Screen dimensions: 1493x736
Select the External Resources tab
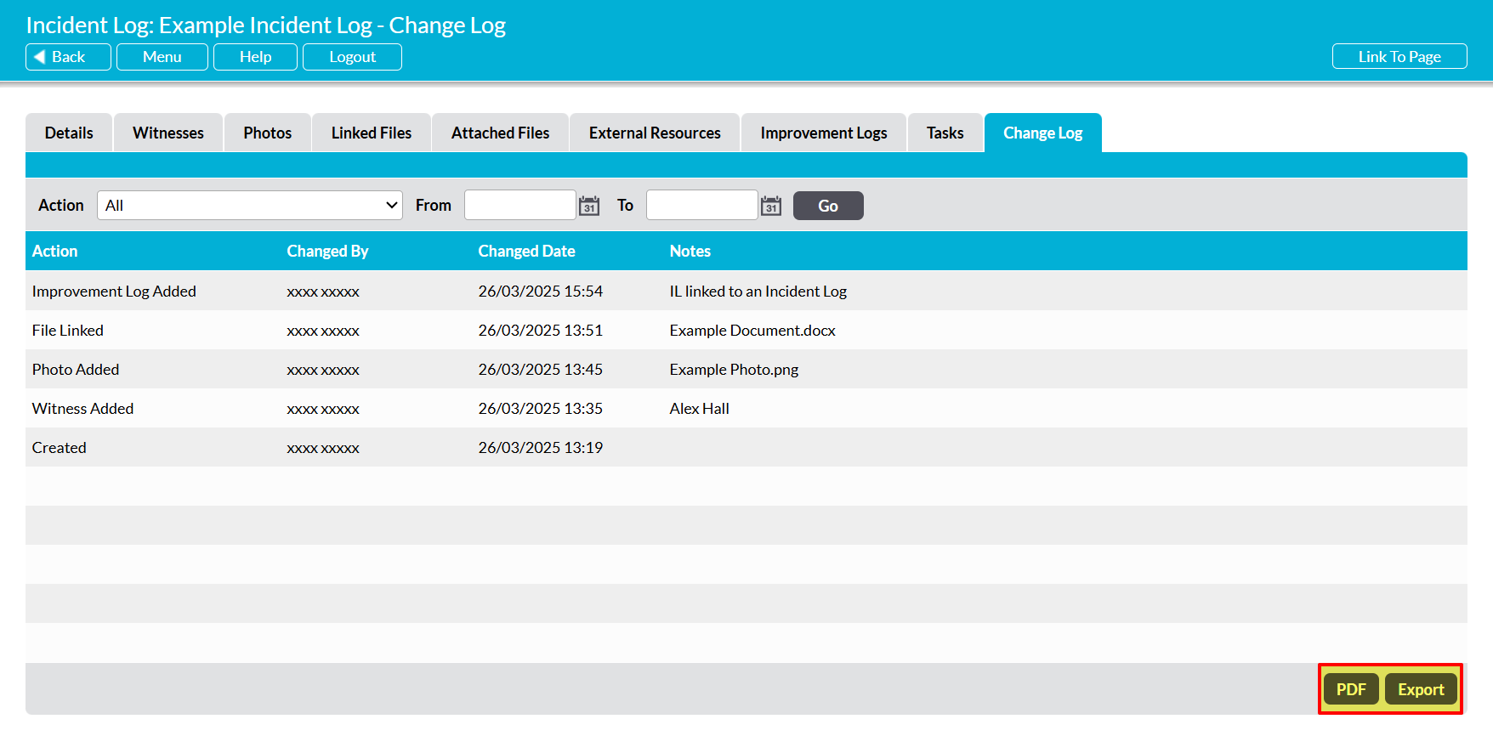pos(655,133)
